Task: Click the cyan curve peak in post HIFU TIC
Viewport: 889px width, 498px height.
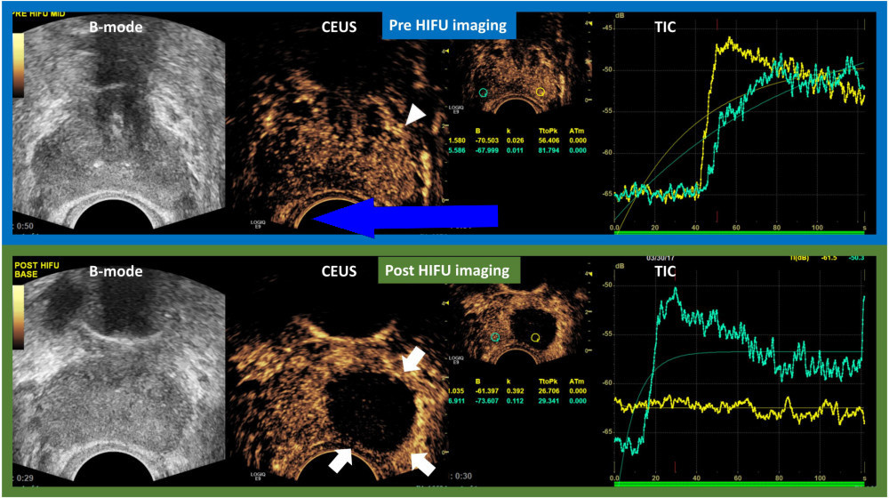Action: 676,289
